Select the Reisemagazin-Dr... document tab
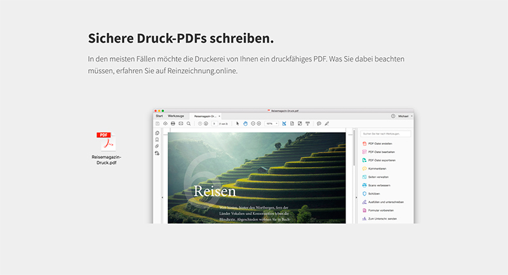Viewport: 508px width, 275px height. pyautogui.click(x=204, y=116)
